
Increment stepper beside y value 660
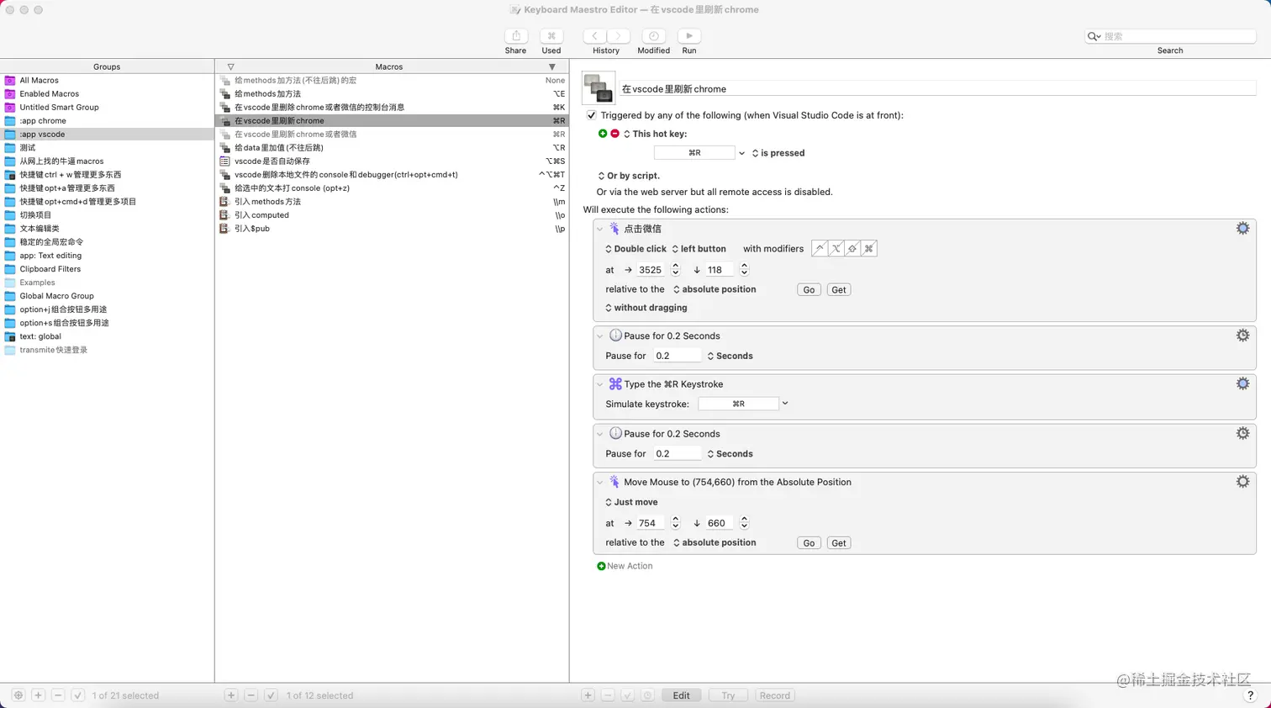(x=744, y=519)
